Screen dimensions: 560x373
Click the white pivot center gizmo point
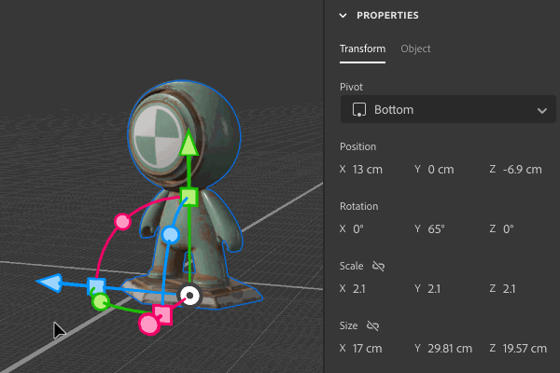[190, 296]
